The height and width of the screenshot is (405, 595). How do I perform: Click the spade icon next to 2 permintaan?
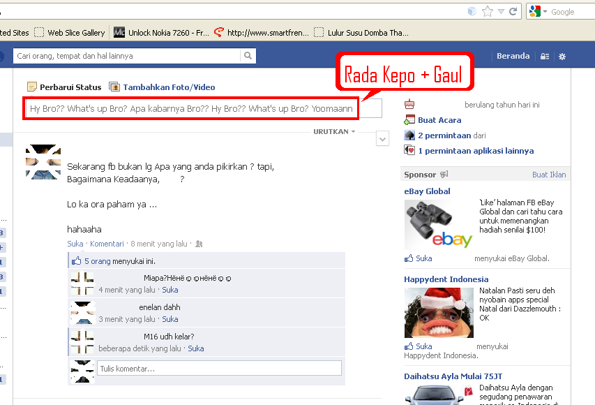tap(409, 135)
